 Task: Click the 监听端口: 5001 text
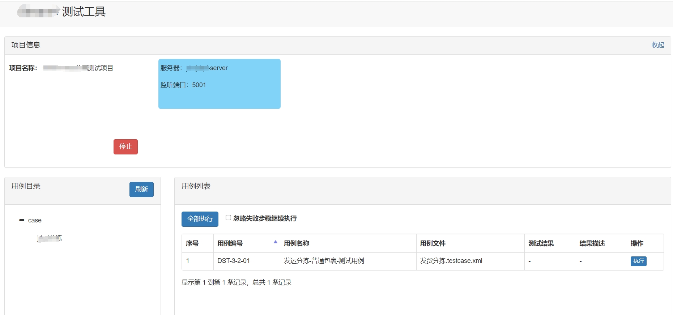183,85
